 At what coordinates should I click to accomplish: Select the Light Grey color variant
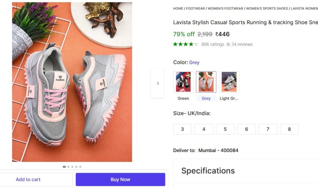(x=229, y=82)
